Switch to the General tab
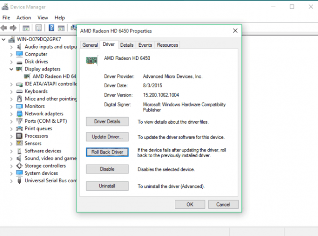Viewport: 318px width, 236px height. pos(90,45)
